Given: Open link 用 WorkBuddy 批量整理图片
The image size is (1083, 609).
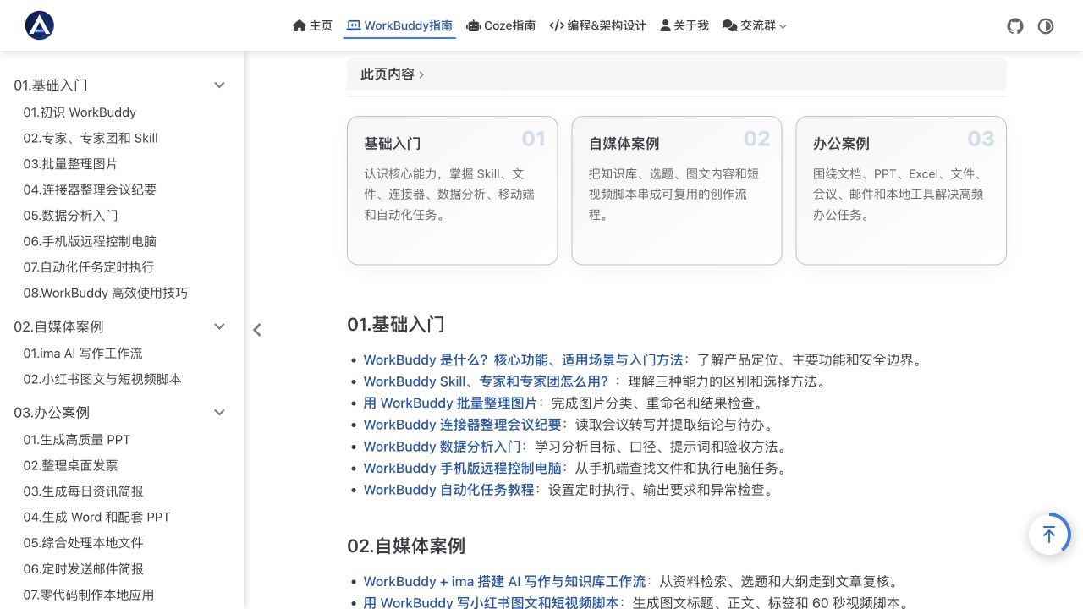Looking at the screenshot, I should pyautogui.click(x=450, y=403).
